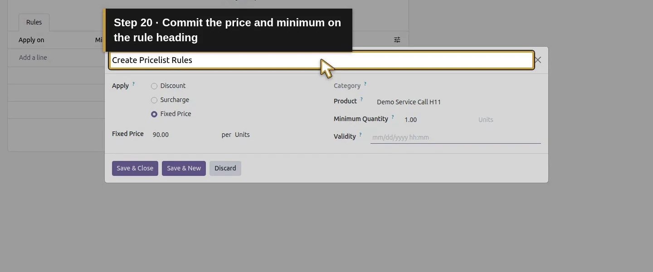The width and height of the screenshot is (653, 272).
Task: Show help tooltip for Category
Action: (365, 84)
